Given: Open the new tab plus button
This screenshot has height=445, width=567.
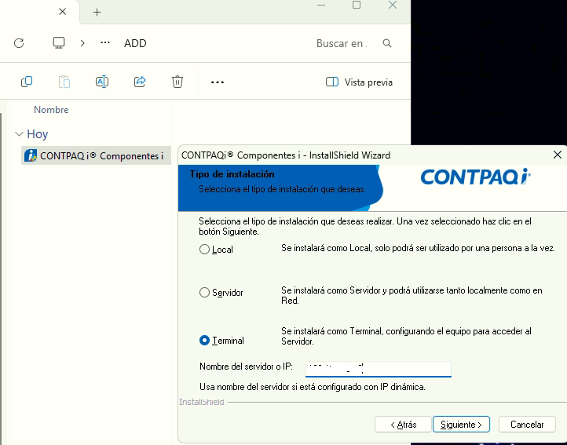Looking at the screenshot, I should tap(97, 13).
